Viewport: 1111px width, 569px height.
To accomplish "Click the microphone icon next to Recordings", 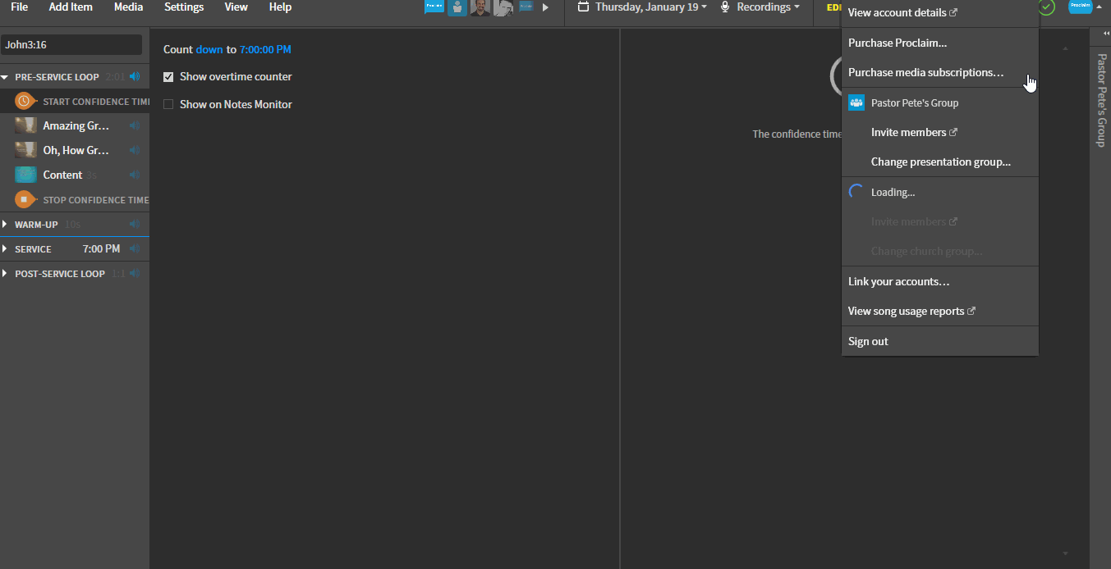I will point(725,7).
